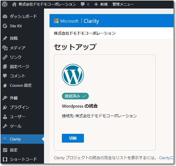
Task: Click the リンク chain icon
Action: (5, 57)
